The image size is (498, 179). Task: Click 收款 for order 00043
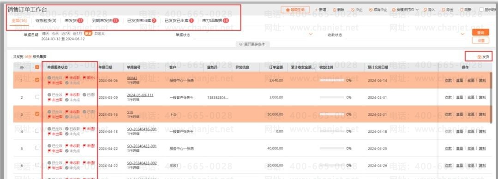click(x=448, y=81)
